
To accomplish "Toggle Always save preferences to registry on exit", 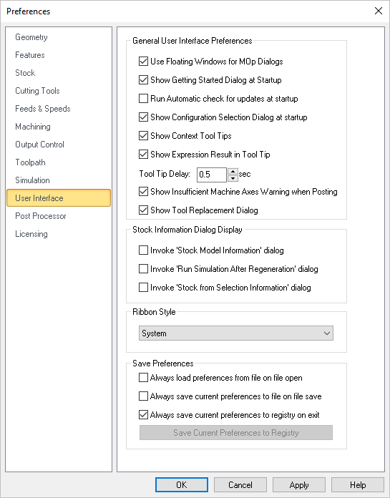I will 143,415.
